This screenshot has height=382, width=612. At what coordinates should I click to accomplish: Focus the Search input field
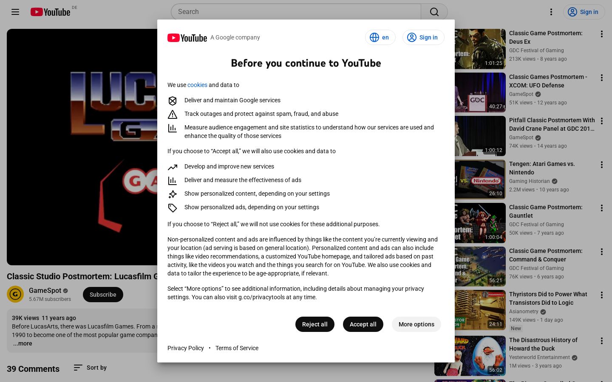click(296, 12)
